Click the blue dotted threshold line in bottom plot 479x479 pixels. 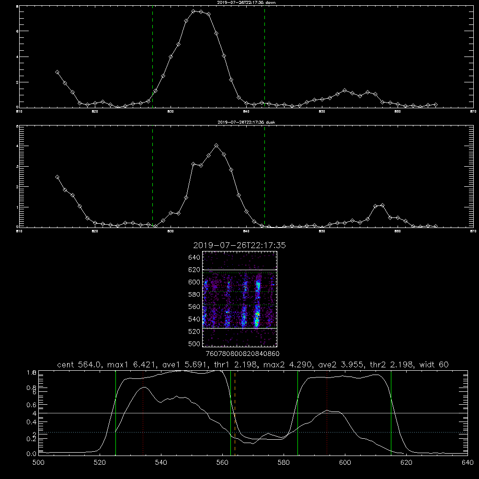253,432
